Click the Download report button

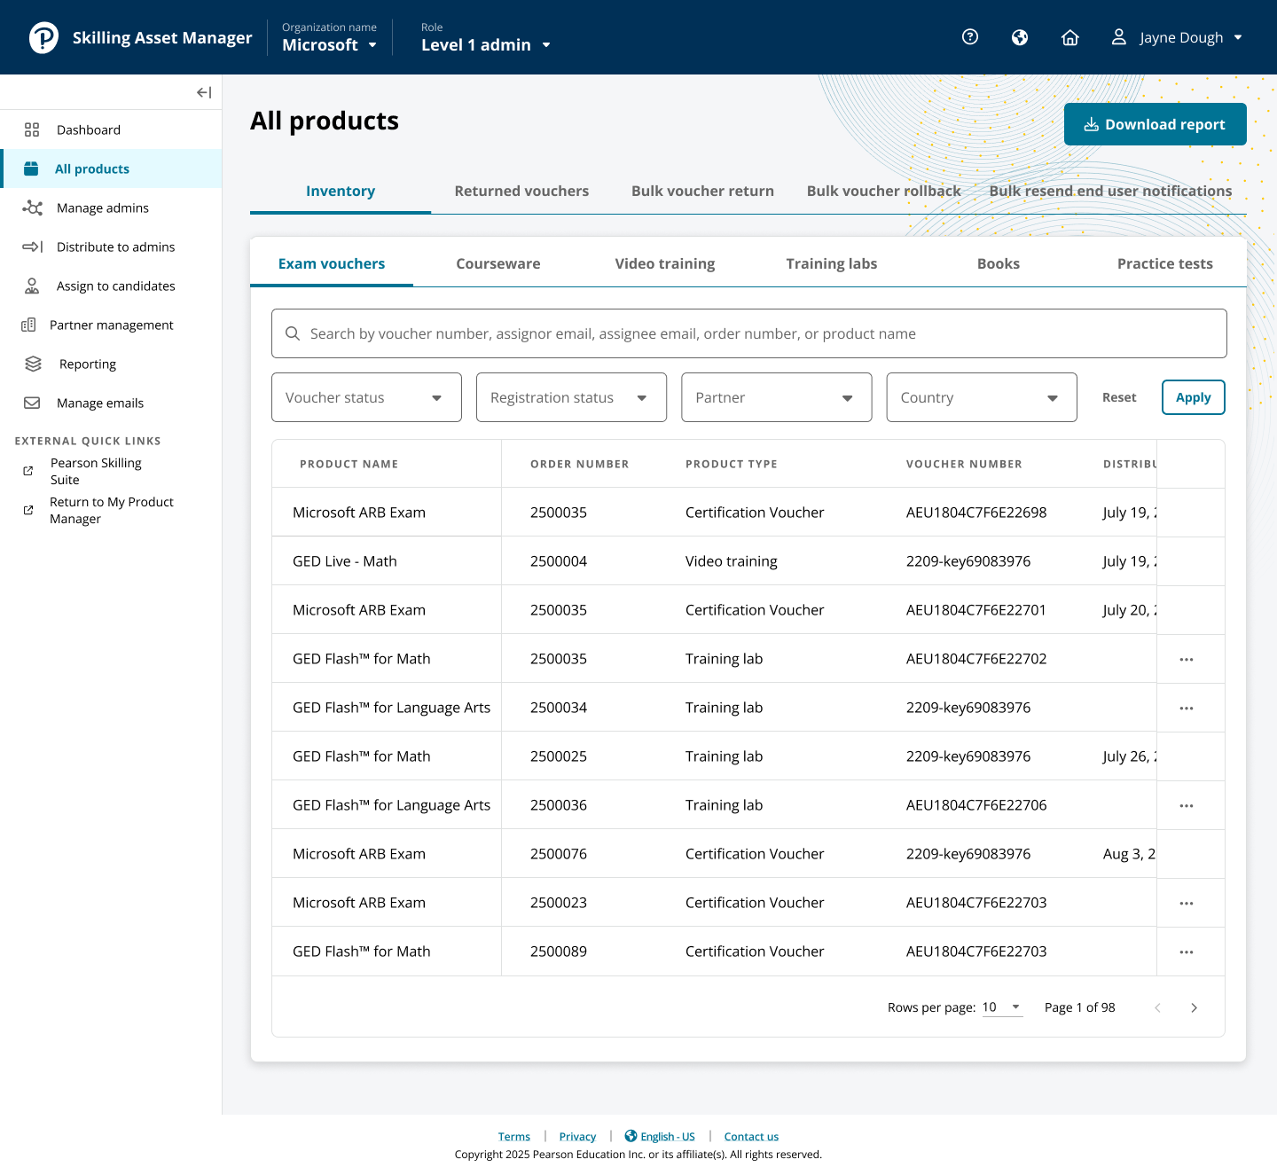click(1156, 124)
